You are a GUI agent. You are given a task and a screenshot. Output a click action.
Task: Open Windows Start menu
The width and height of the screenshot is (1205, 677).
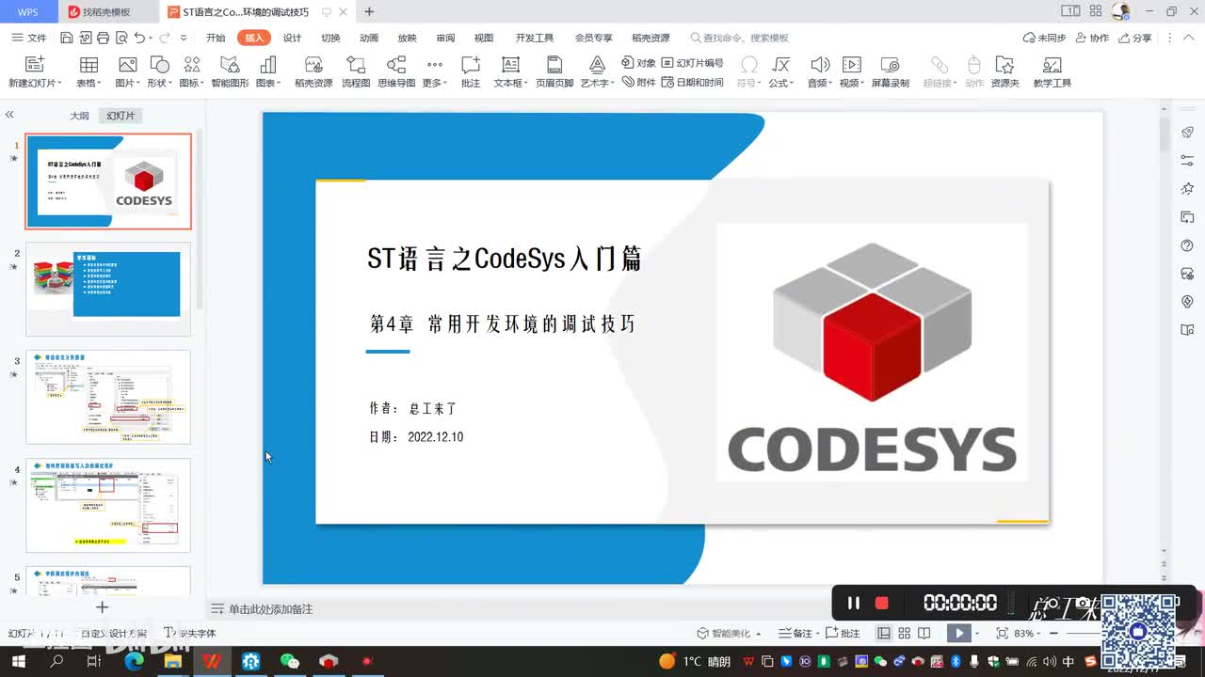pos(18,661)
